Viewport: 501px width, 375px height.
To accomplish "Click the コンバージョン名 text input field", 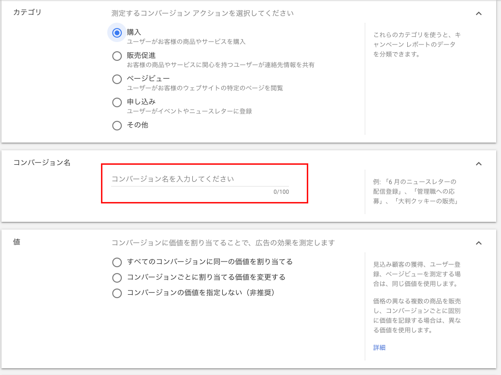I will pos(200,179).
